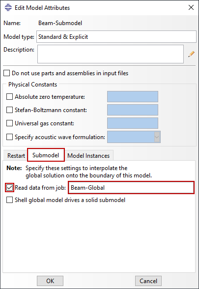Viewport: 199px width, 289px height.
Task: Open the acoustic wave formulation dropdown
Action: pos(157,137)
